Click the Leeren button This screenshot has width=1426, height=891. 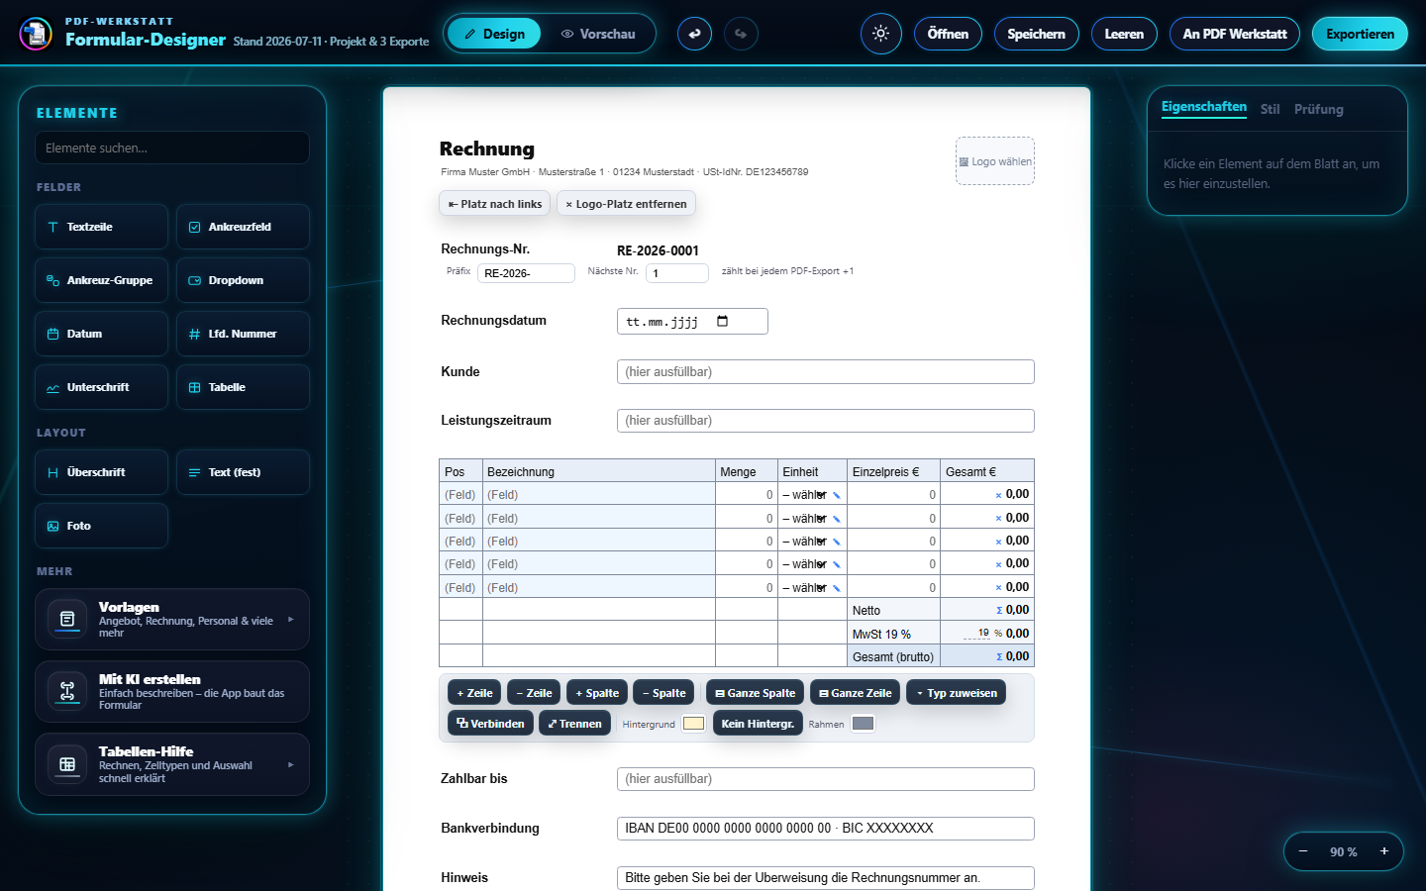tap(1124, 34)
